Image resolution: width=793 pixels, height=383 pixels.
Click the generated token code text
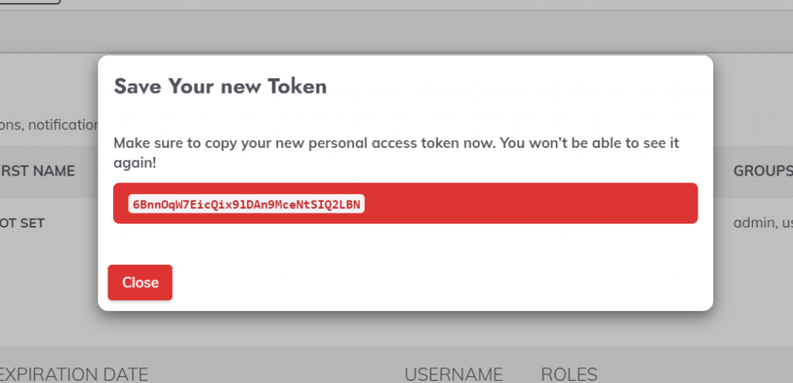(246, 204)
